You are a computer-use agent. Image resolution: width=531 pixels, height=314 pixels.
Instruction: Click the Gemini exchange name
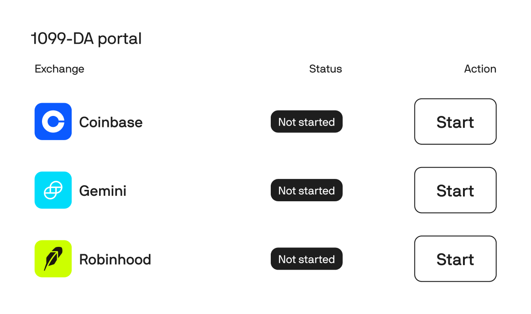[x=103, y=191]
